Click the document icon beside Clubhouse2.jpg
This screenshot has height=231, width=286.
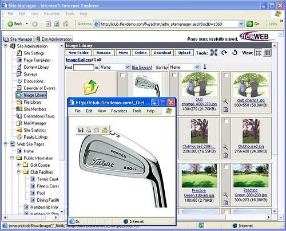[x=225, y=155]
